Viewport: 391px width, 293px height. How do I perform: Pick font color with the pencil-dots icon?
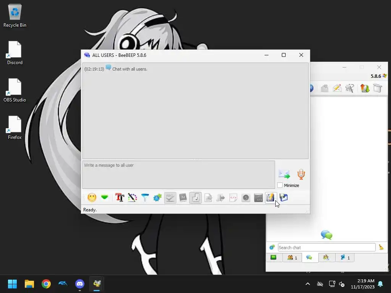click(x=132, y=198)
